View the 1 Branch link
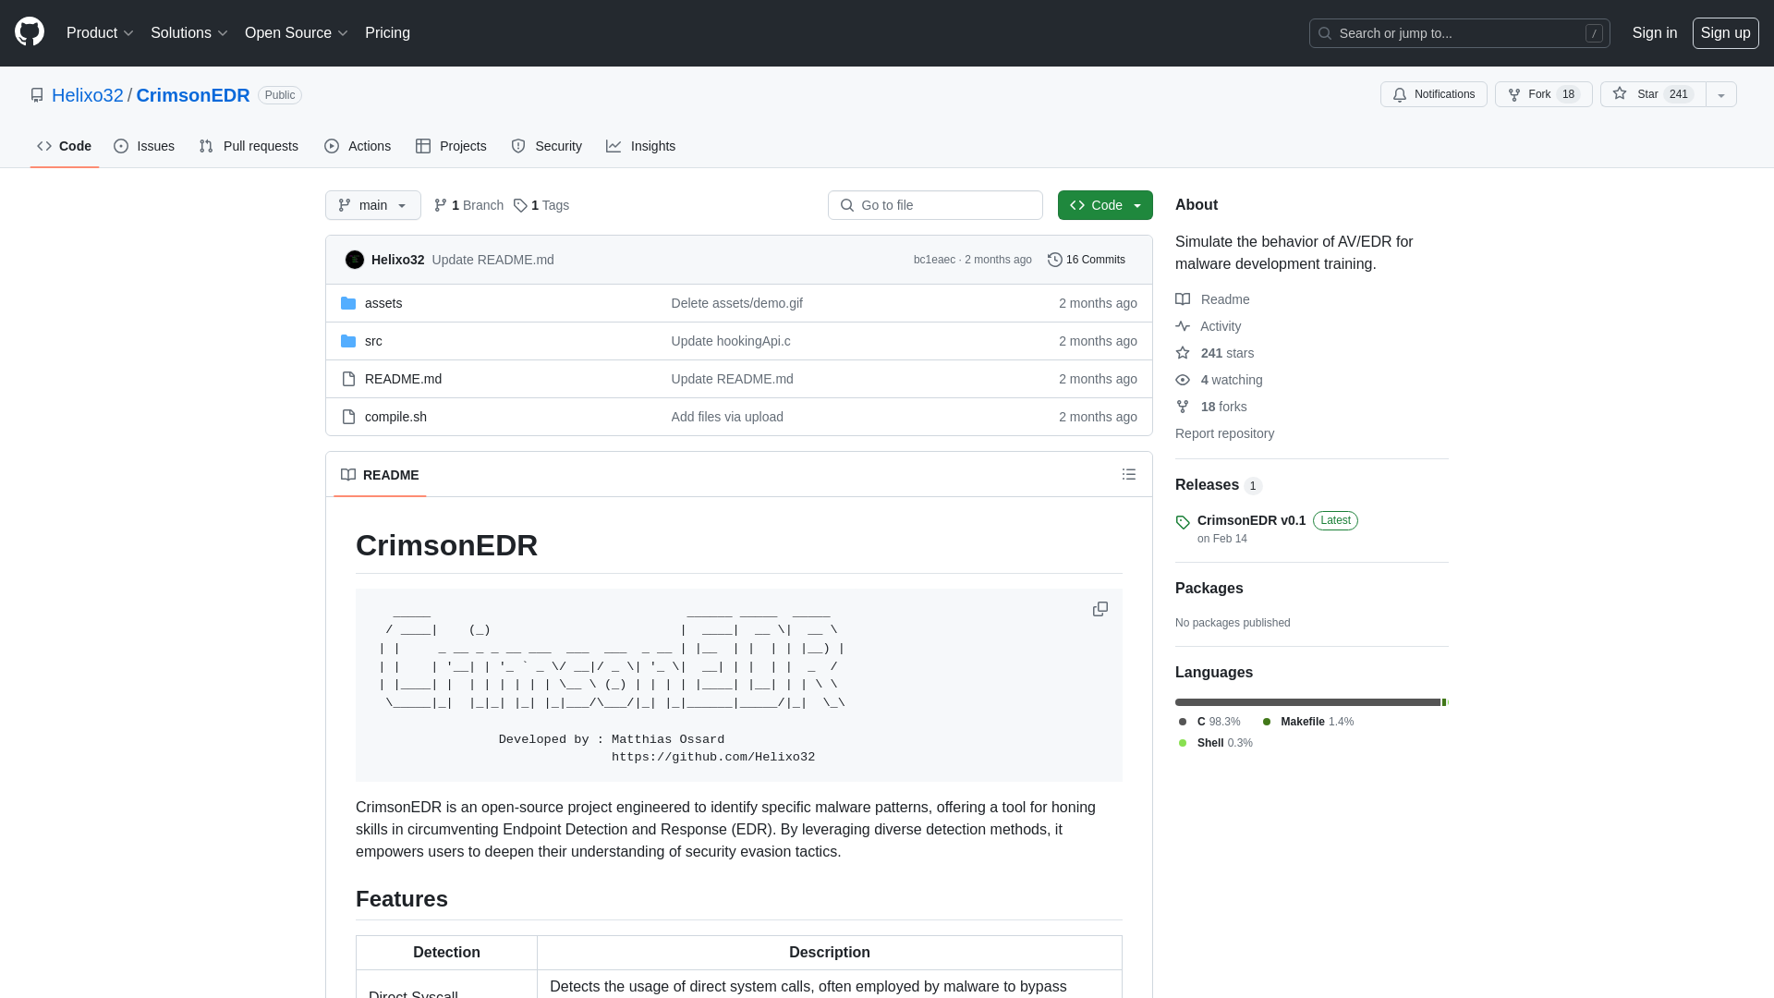The width and height of the screenshot is (1774, 998). point(468,205)
